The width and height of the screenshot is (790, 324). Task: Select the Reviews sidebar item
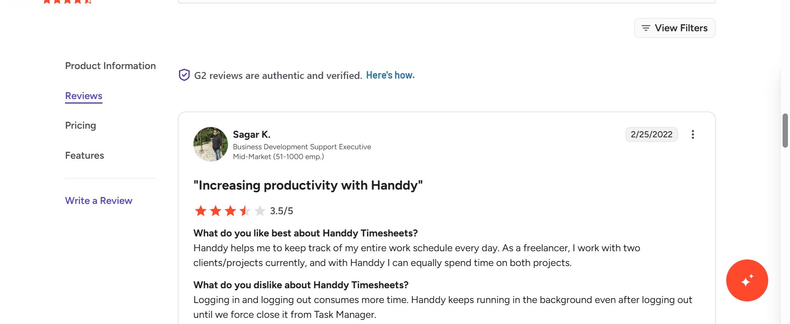[x=84, y=96]
